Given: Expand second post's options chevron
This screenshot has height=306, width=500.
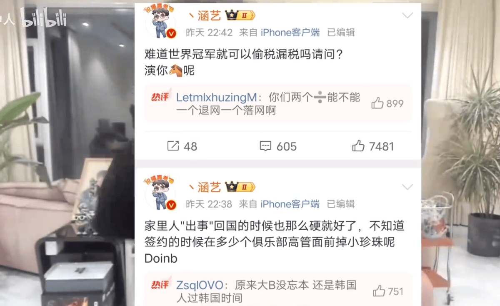Looking at the screenshot, I should 407,187.
